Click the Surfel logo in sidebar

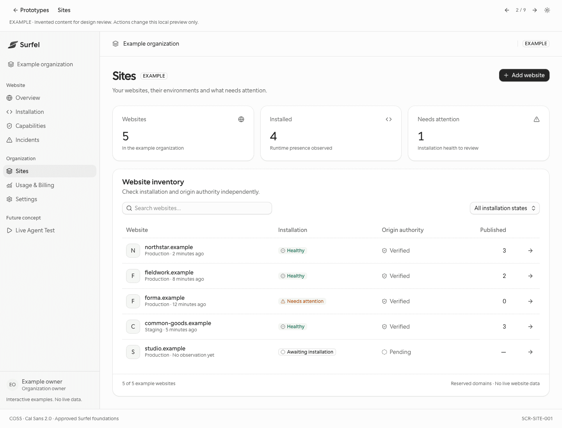[24, 45]
